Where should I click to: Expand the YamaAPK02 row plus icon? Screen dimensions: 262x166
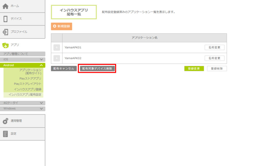click(57, 58)
